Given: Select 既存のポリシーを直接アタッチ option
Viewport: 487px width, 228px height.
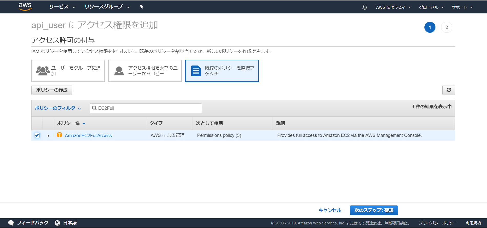Looking at the screenshot, I should point(222,71).
